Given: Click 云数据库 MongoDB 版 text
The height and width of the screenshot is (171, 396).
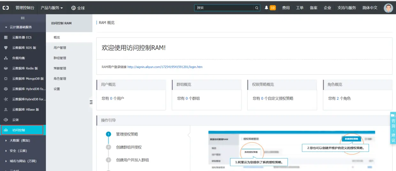Looking at the screenshot, I should click(x=28, y=79).
